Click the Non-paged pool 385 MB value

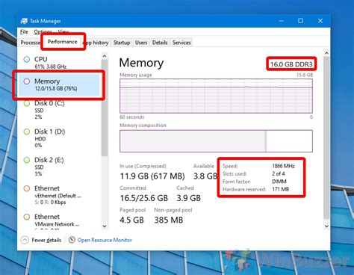pyautogui.click(x=169, y=220)
